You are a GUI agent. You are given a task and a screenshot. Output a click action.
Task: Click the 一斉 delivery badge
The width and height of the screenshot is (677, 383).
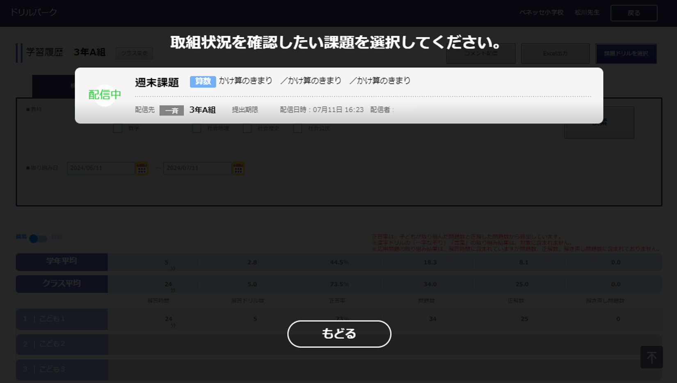click(x=172, y=110)
